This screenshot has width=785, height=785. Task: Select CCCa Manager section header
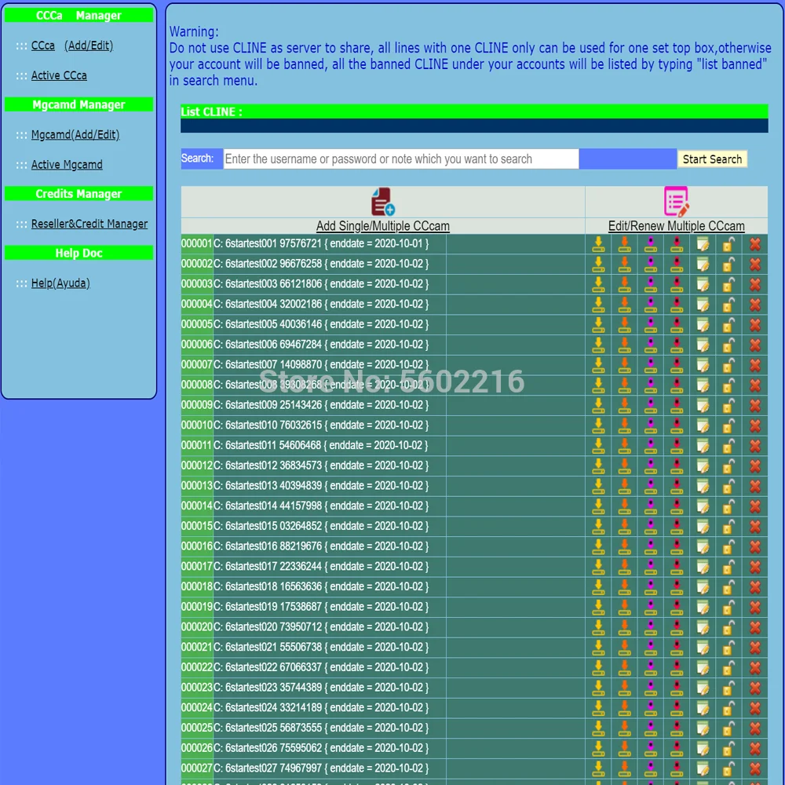(78, 16)
